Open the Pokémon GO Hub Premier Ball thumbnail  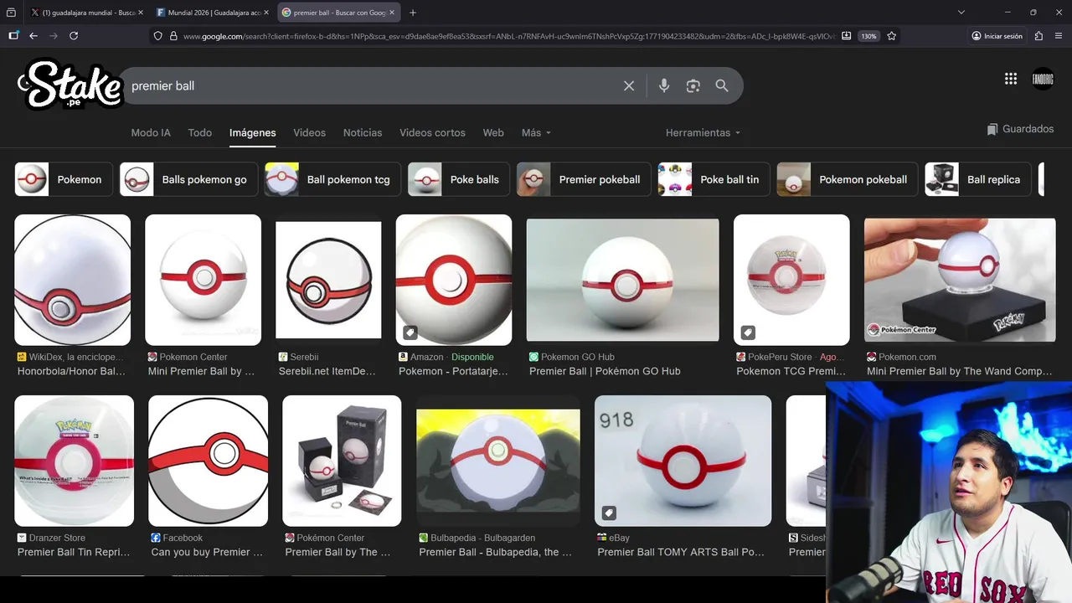coord(622,280)
